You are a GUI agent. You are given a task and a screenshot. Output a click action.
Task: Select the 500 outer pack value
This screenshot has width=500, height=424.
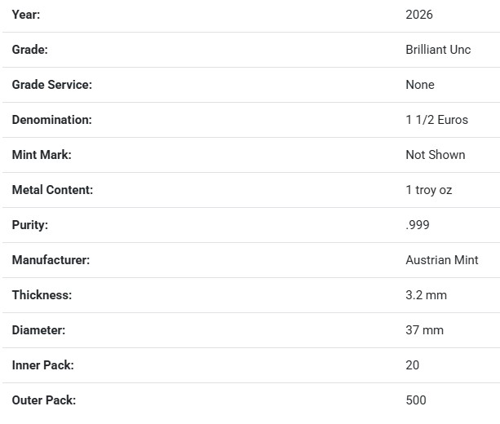tap(416, 400)
